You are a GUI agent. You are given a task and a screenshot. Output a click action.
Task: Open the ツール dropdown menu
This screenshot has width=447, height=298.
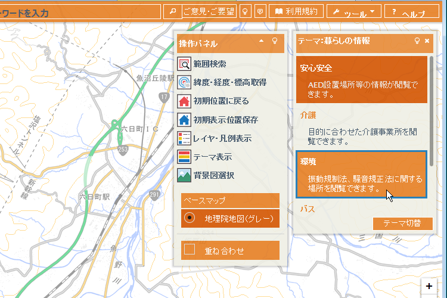point(354,11)
